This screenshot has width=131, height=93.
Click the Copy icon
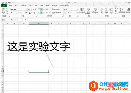7,11
